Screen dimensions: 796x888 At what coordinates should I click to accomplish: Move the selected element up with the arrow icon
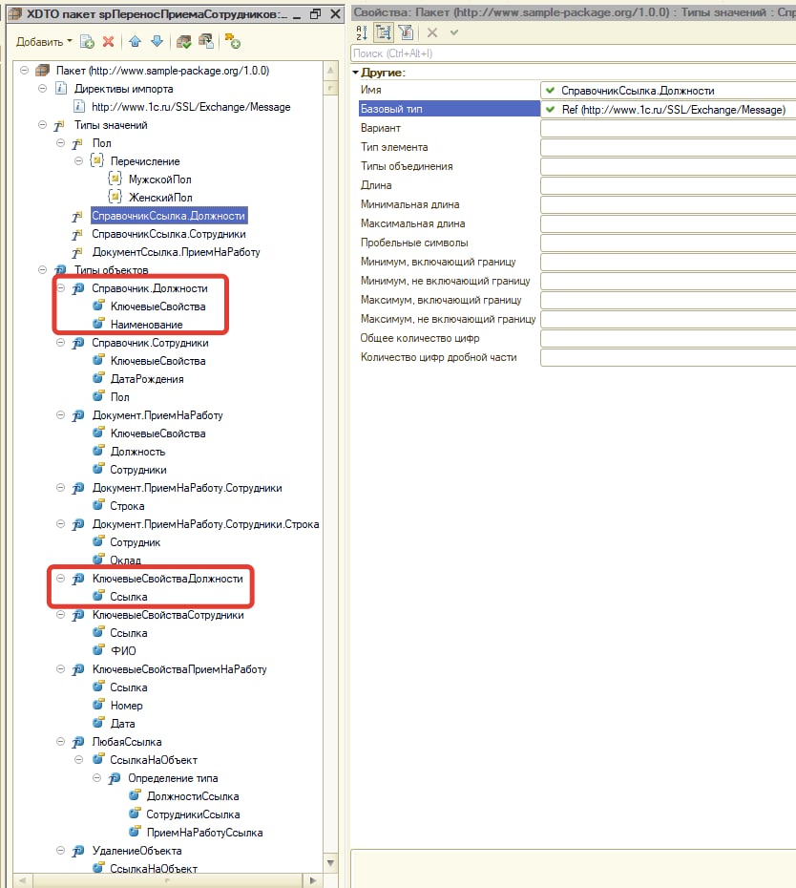[x=135, y=41]
